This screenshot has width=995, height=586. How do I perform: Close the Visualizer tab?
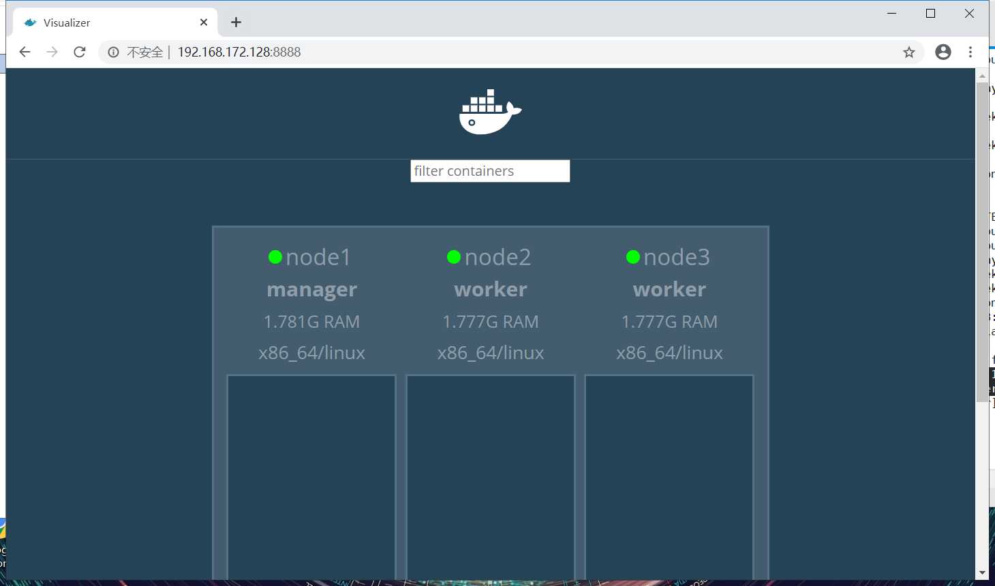coord(204,22)
